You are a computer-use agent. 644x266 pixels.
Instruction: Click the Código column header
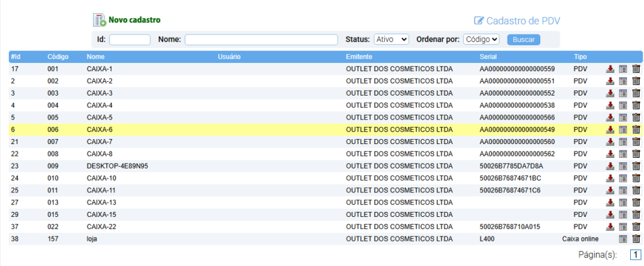pos(58,57)
